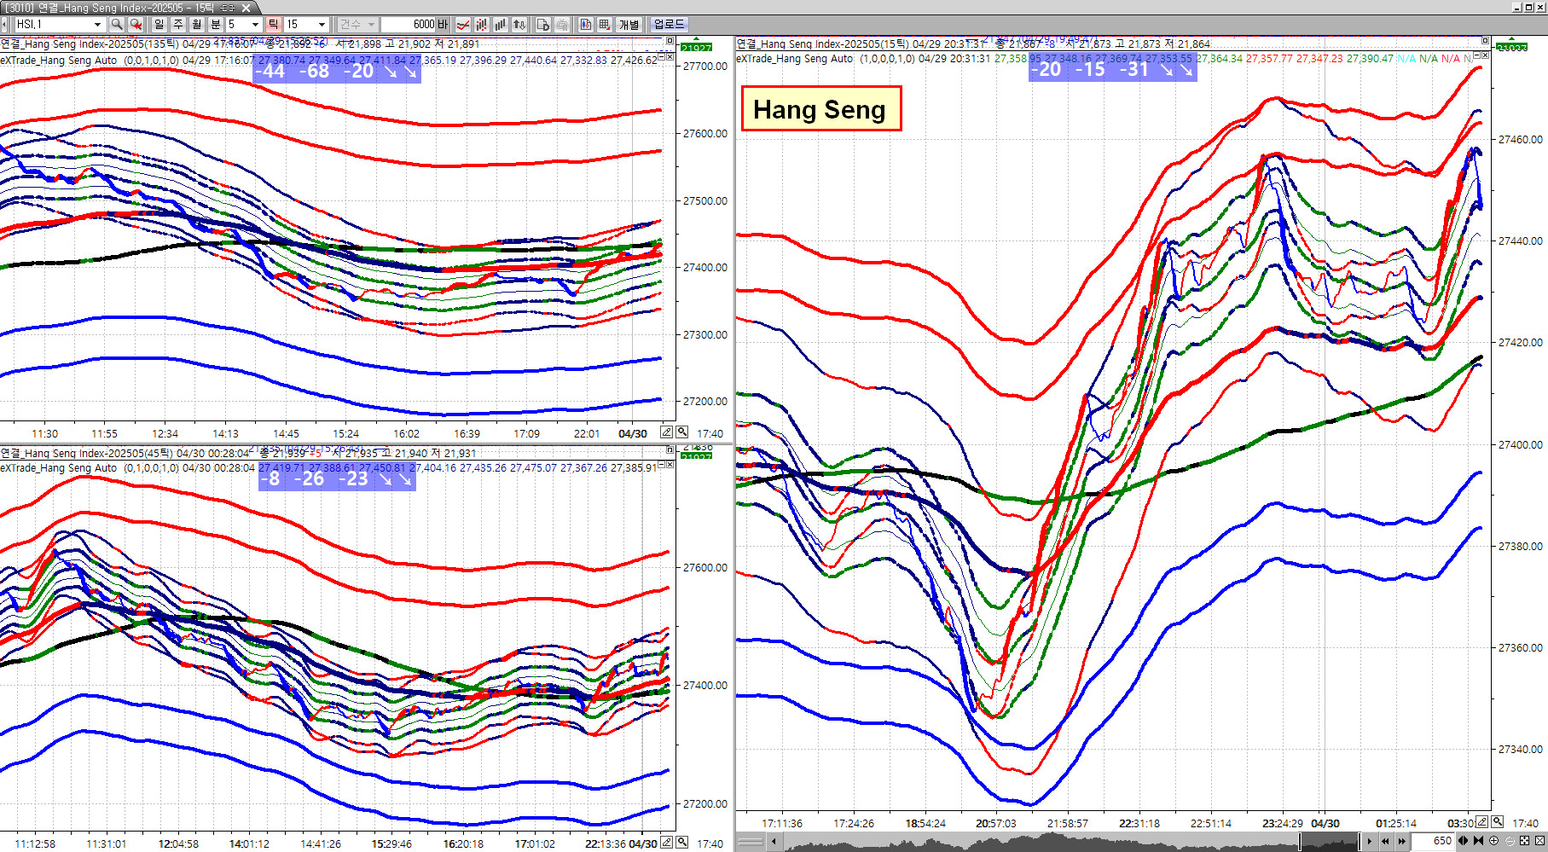Click the 바 unit button
This screenshot has height=852, width=1548.
pos(444,25)
